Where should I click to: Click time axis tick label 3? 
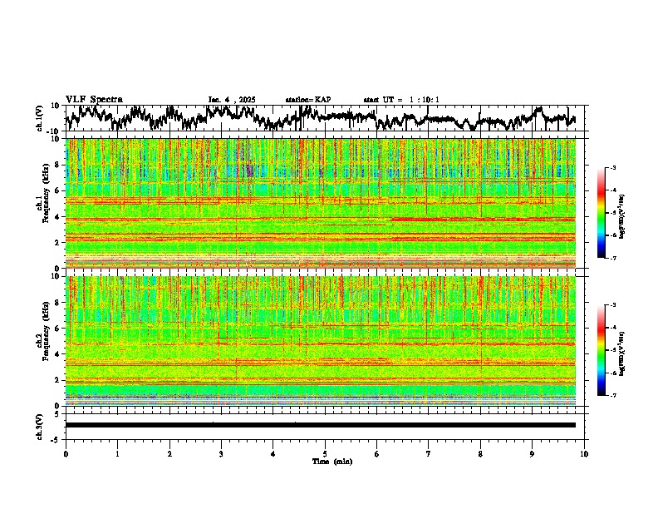[x=221, y=454]
